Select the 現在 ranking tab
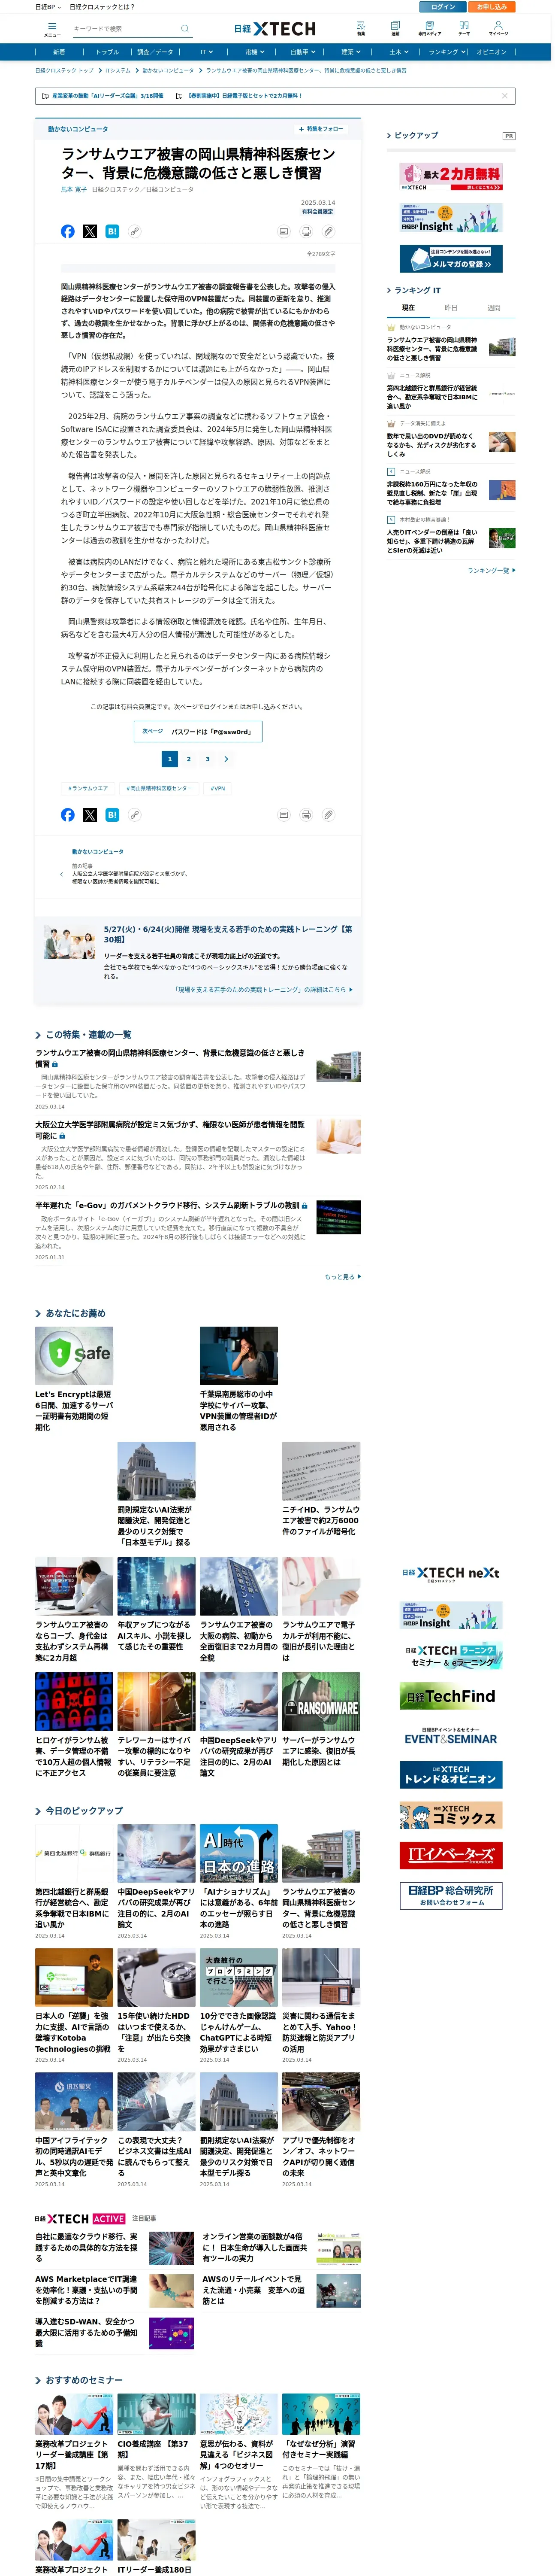 [x=408, y=308]
